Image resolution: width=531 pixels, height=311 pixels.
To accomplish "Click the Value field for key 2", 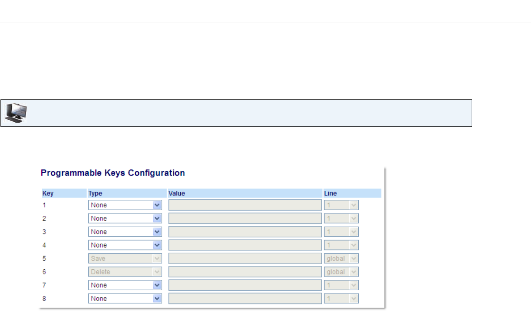I will (x=245, y=219).
